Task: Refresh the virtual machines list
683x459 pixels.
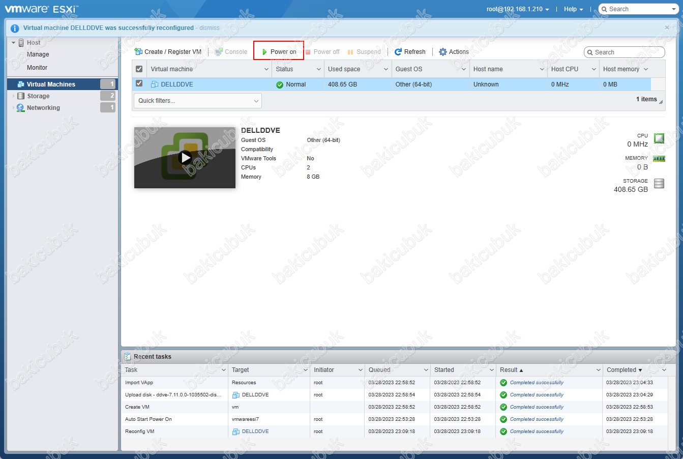Action: [x=410, y=52]
